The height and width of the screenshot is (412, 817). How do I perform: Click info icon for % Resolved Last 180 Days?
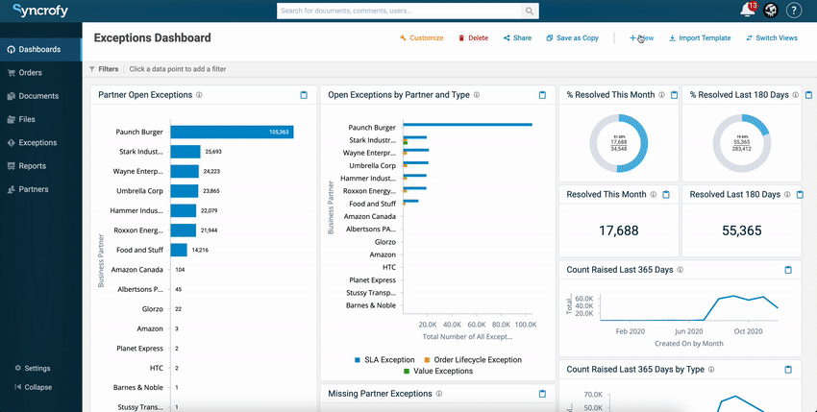[x=796, y=95]
